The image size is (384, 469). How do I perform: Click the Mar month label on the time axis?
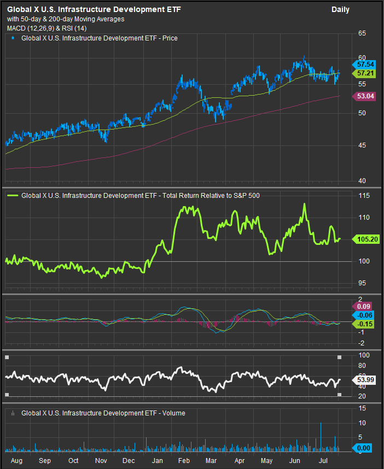click(211, 461)
